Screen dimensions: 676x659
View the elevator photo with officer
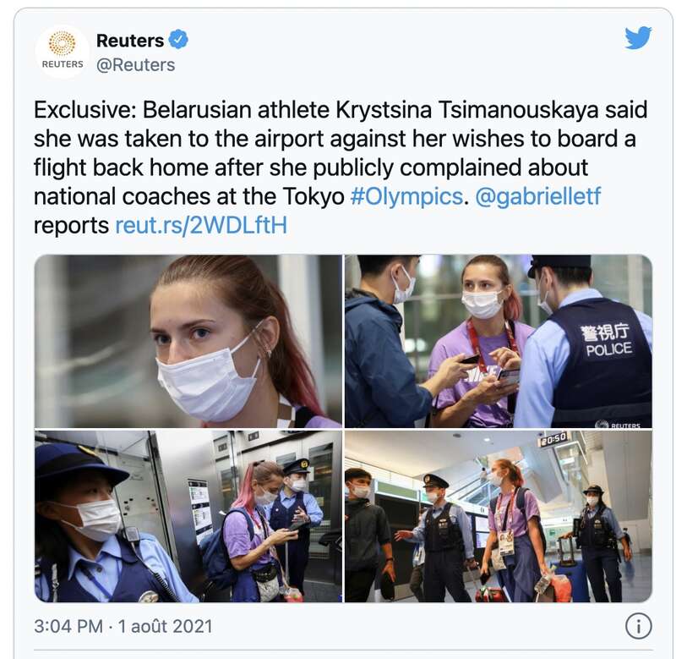(x=188, y=516)
